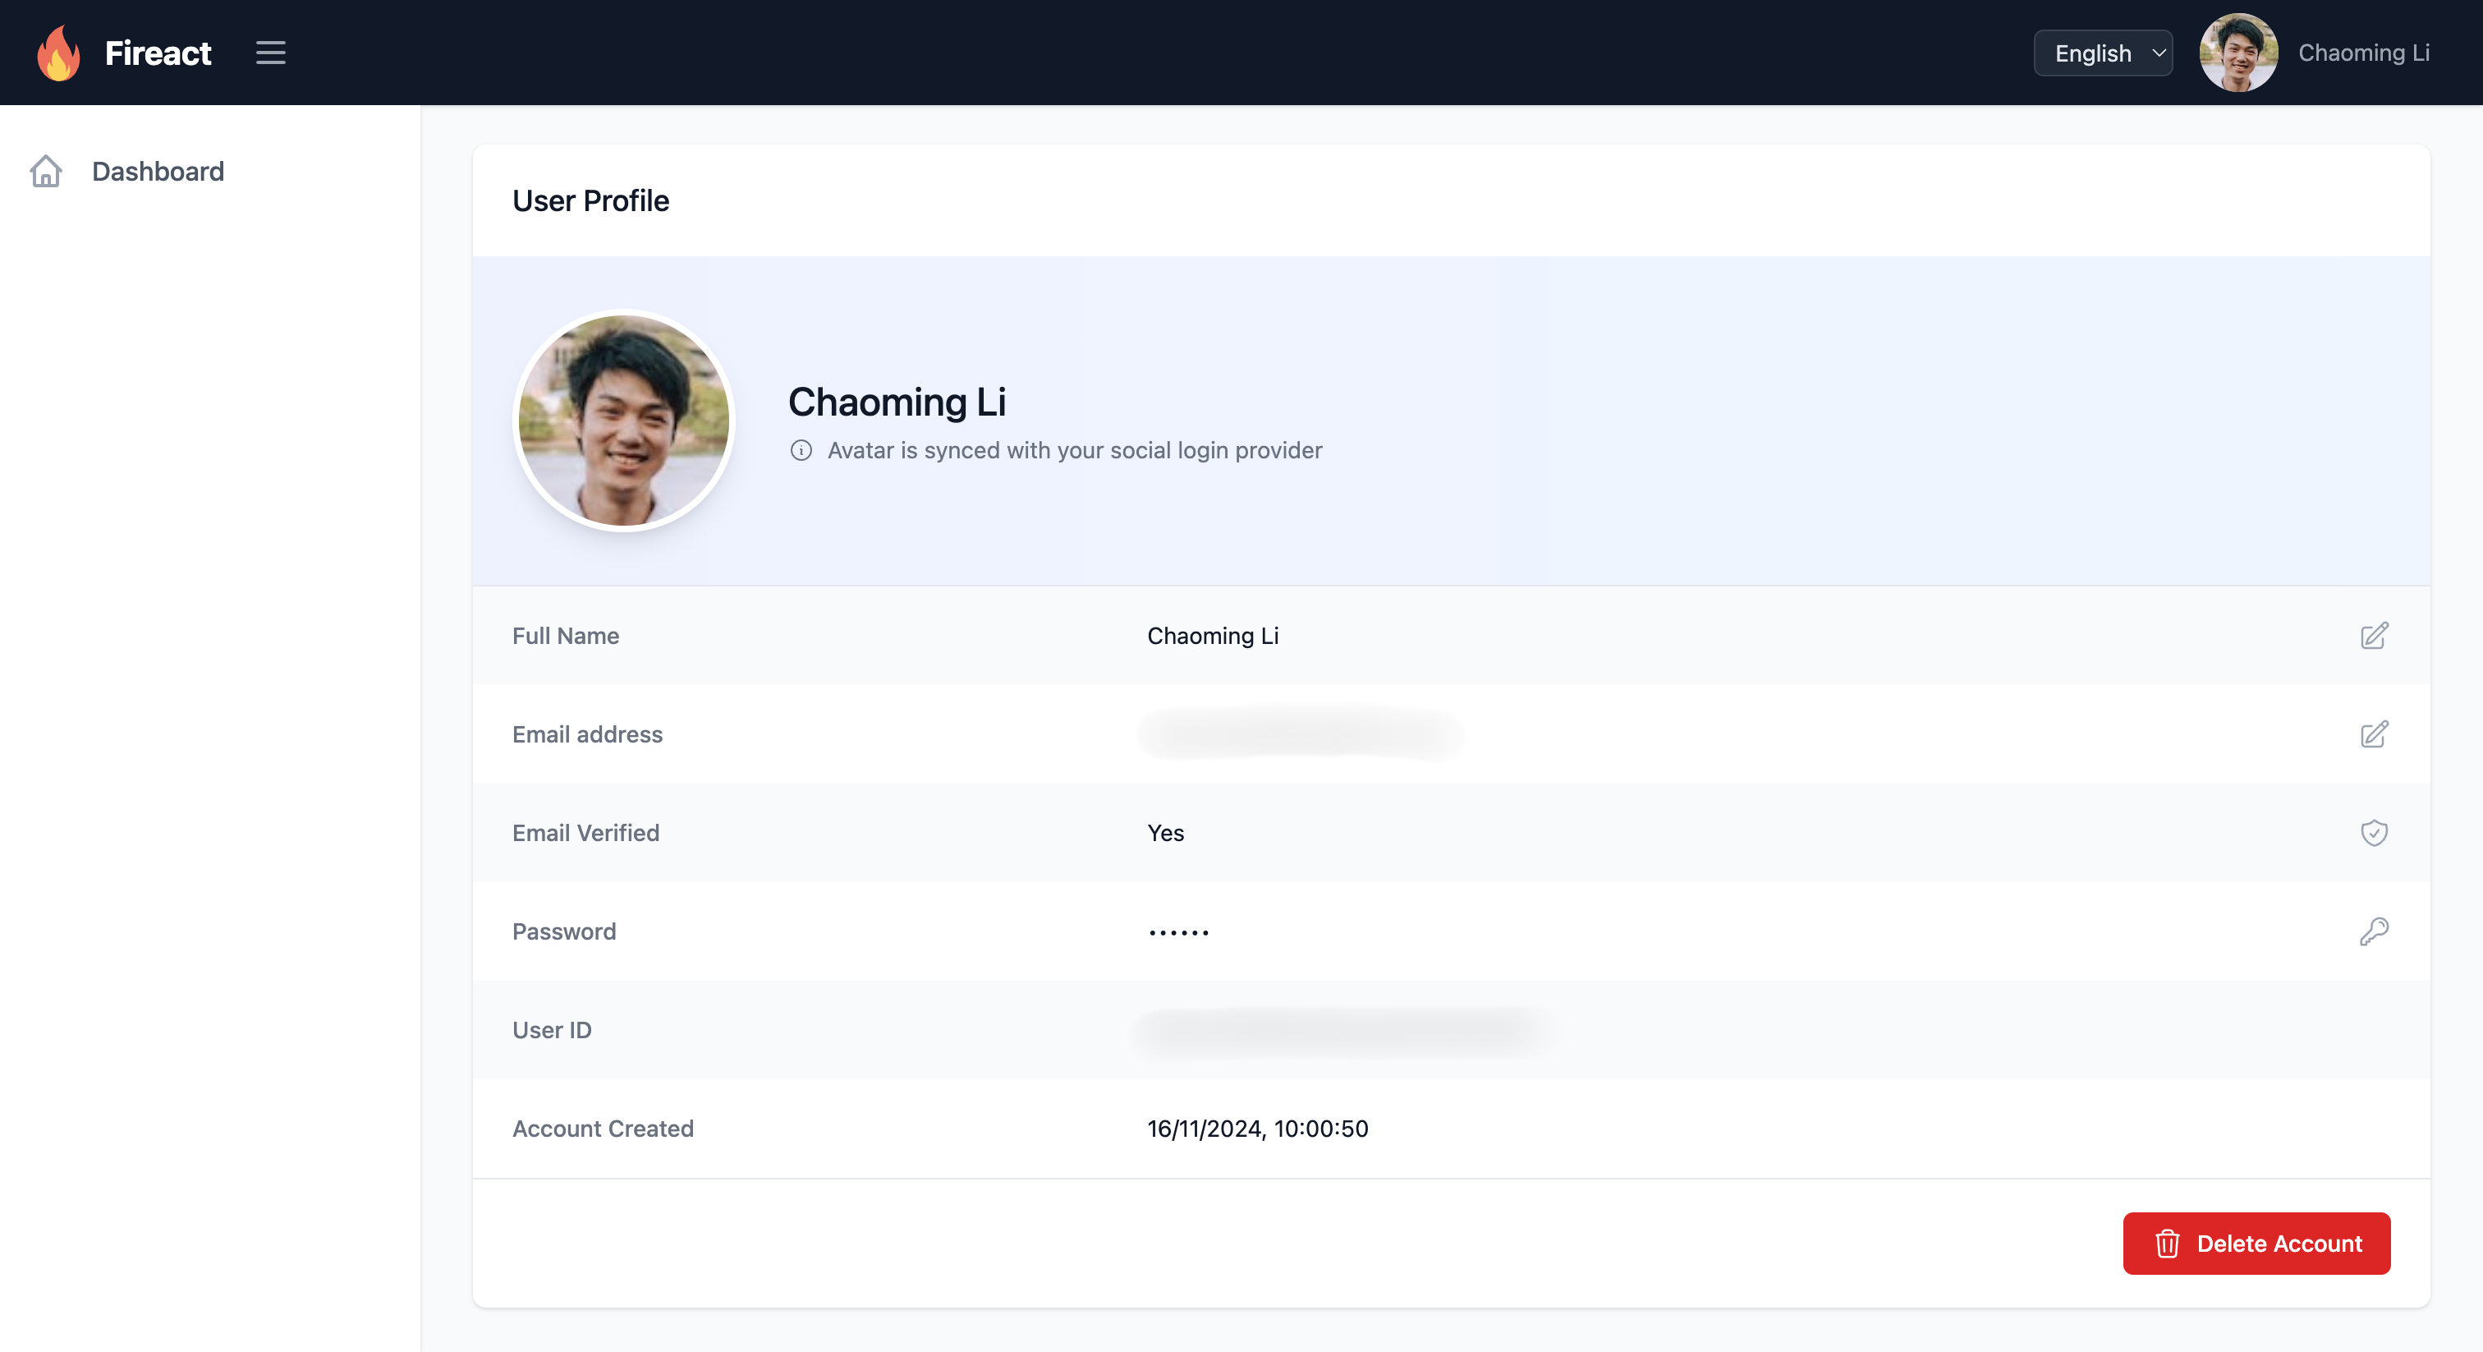
Task: Click the hamburger menu icon
Action: [269, 52]
